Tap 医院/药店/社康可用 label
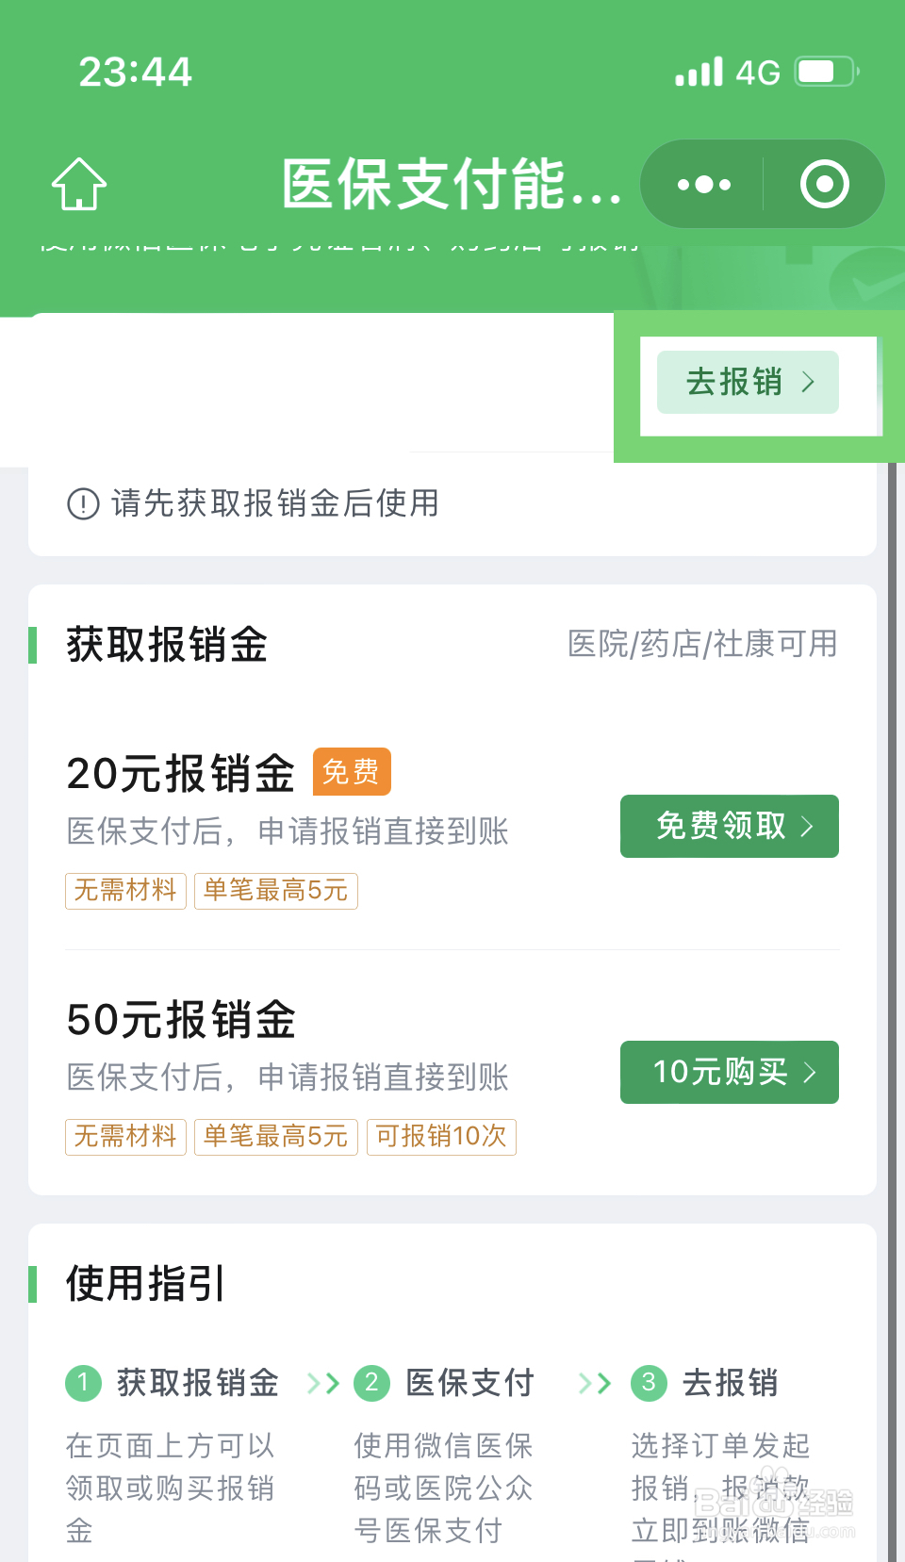The image size is (905, 1562). tap(702, 644)
